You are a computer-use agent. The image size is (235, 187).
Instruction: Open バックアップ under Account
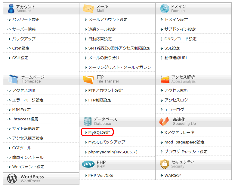coord(24,39)
